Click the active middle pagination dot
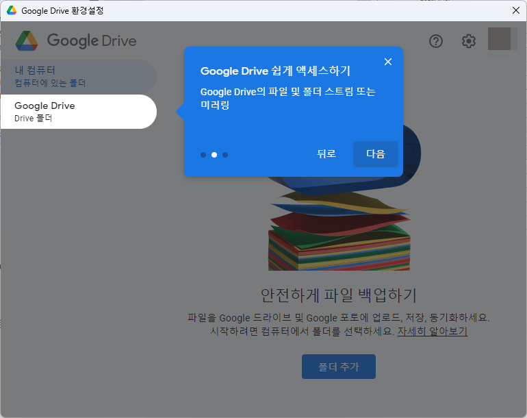Viewport: 527px width, 418px height. tap(214, 155)
